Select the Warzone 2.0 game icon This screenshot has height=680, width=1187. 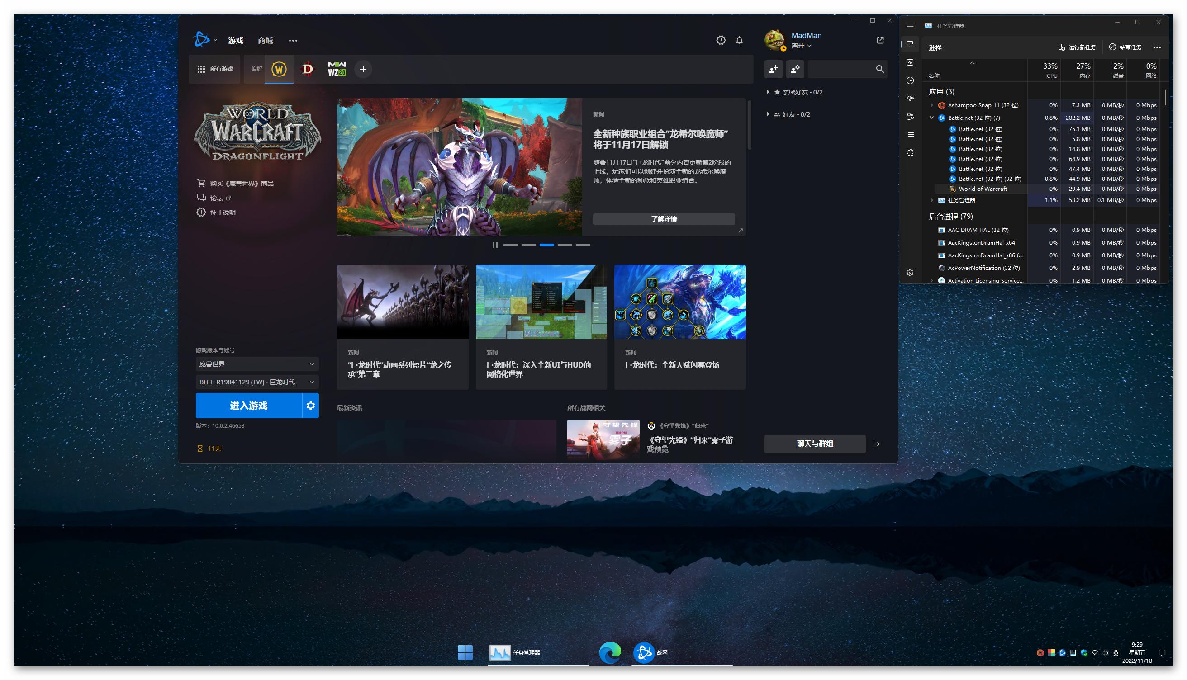coord(337,69)
